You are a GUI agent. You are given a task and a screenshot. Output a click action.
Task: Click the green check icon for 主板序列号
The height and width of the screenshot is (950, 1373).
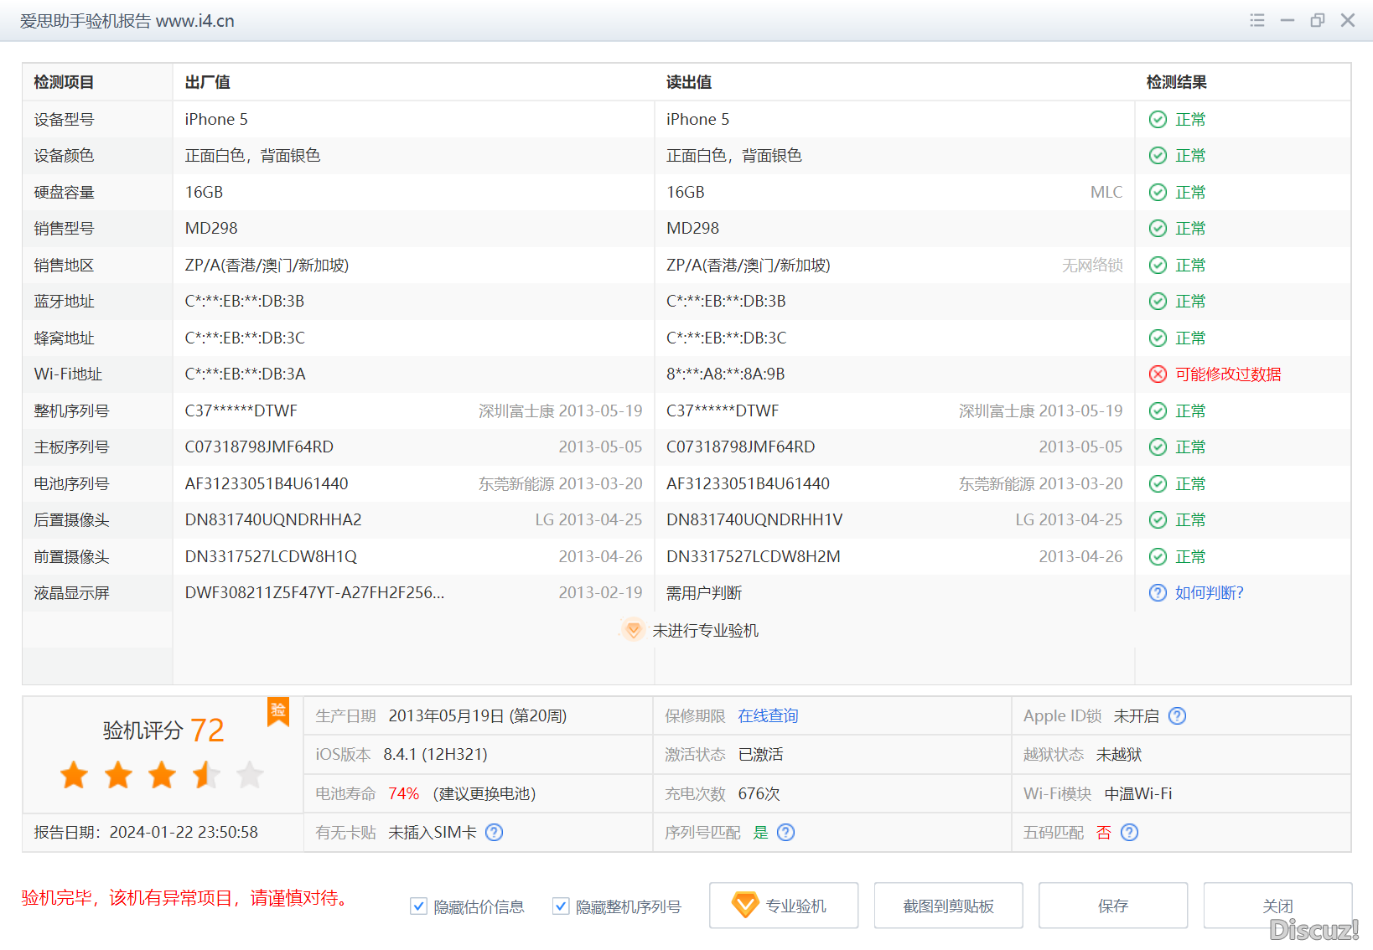(1158, 447)
